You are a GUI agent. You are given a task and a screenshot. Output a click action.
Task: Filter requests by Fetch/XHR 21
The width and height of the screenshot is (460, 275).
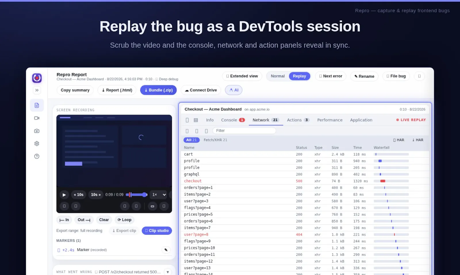(215, 140)
